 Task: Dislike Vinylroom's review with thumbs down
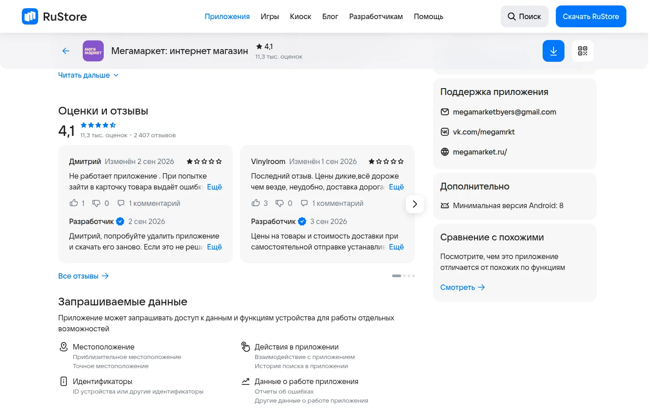279,203
